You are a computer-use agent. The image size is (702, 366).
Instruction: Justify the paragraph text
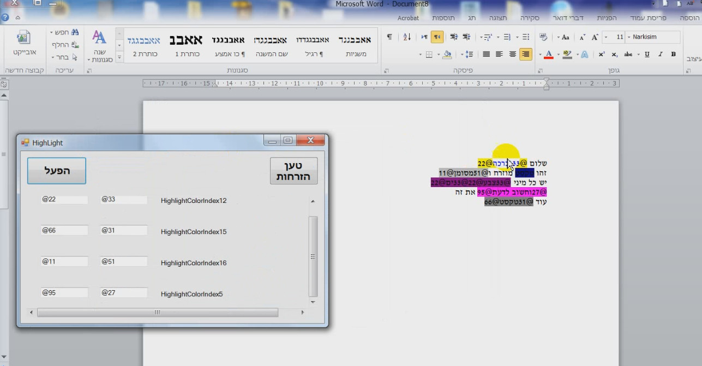click(x=486, y=55)
